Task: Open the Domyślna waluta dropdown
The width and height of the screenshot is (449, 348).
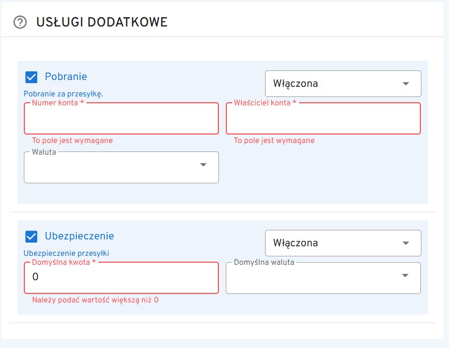Action: 323,278
